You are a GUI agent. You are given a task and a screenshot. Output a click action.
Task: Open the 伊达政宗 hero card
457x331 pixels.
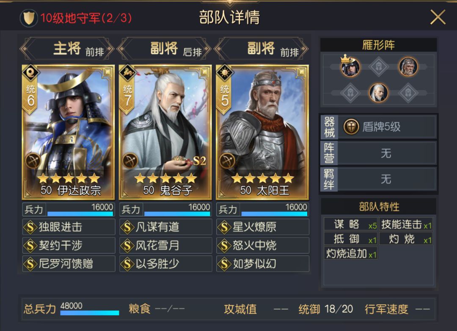point(69,132)
